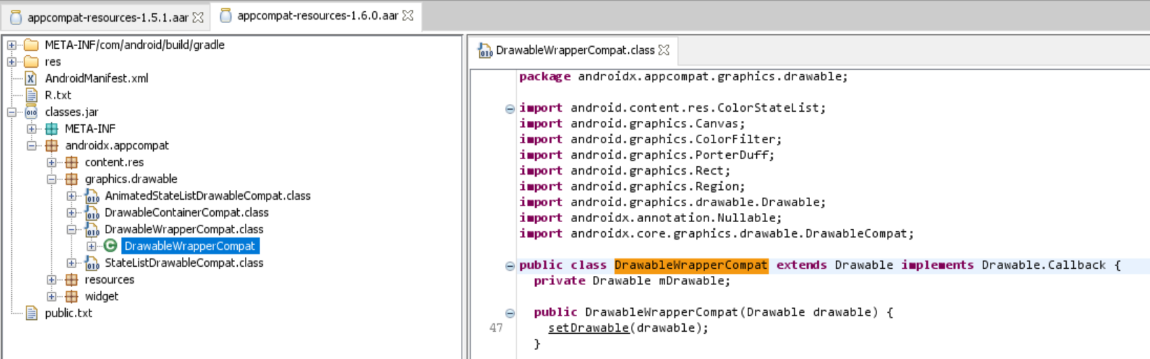Click the import android.graphics.PorterDuff line
Viewport: 1150px width, 359px height.
(x=646, y=155)
